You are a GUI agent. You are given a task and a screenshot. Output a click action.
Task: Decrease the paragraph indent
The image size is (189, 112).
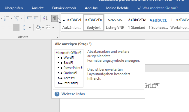(x=29, y=18)
